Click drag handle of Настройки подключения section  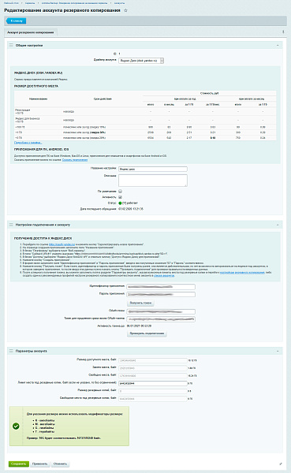coord(11,225)
